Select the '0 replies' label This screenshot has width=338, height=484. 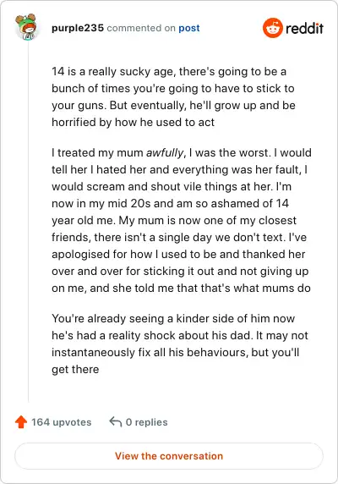tap(147, 422)
